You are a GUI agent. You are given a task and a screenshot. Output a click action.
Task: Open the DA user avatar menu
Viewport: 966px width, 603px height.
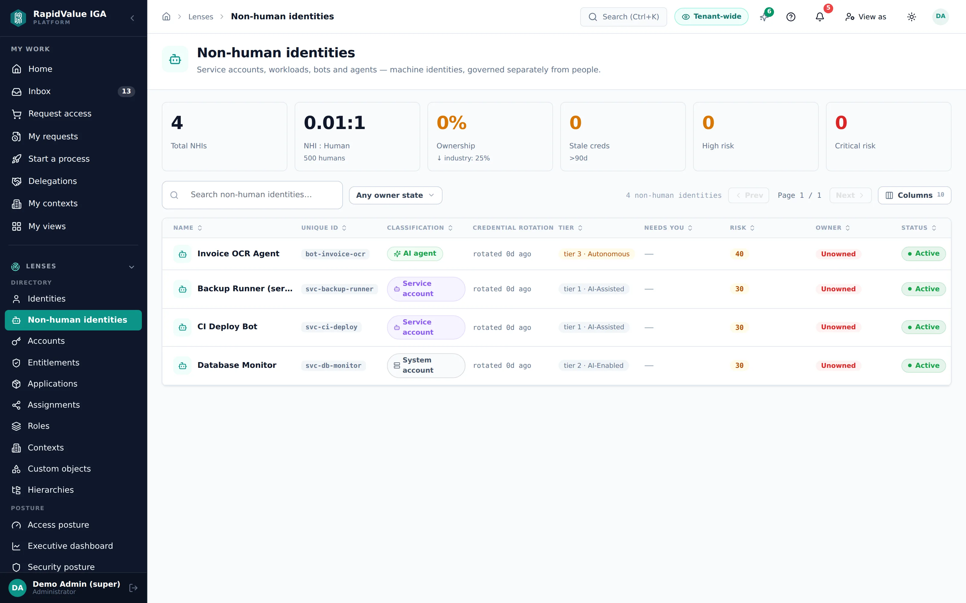coord(940,17)
